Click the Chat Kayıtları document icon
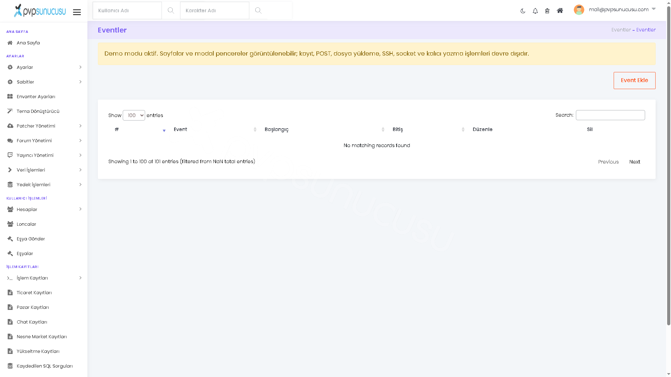671x377 pixels. (10, 322)
